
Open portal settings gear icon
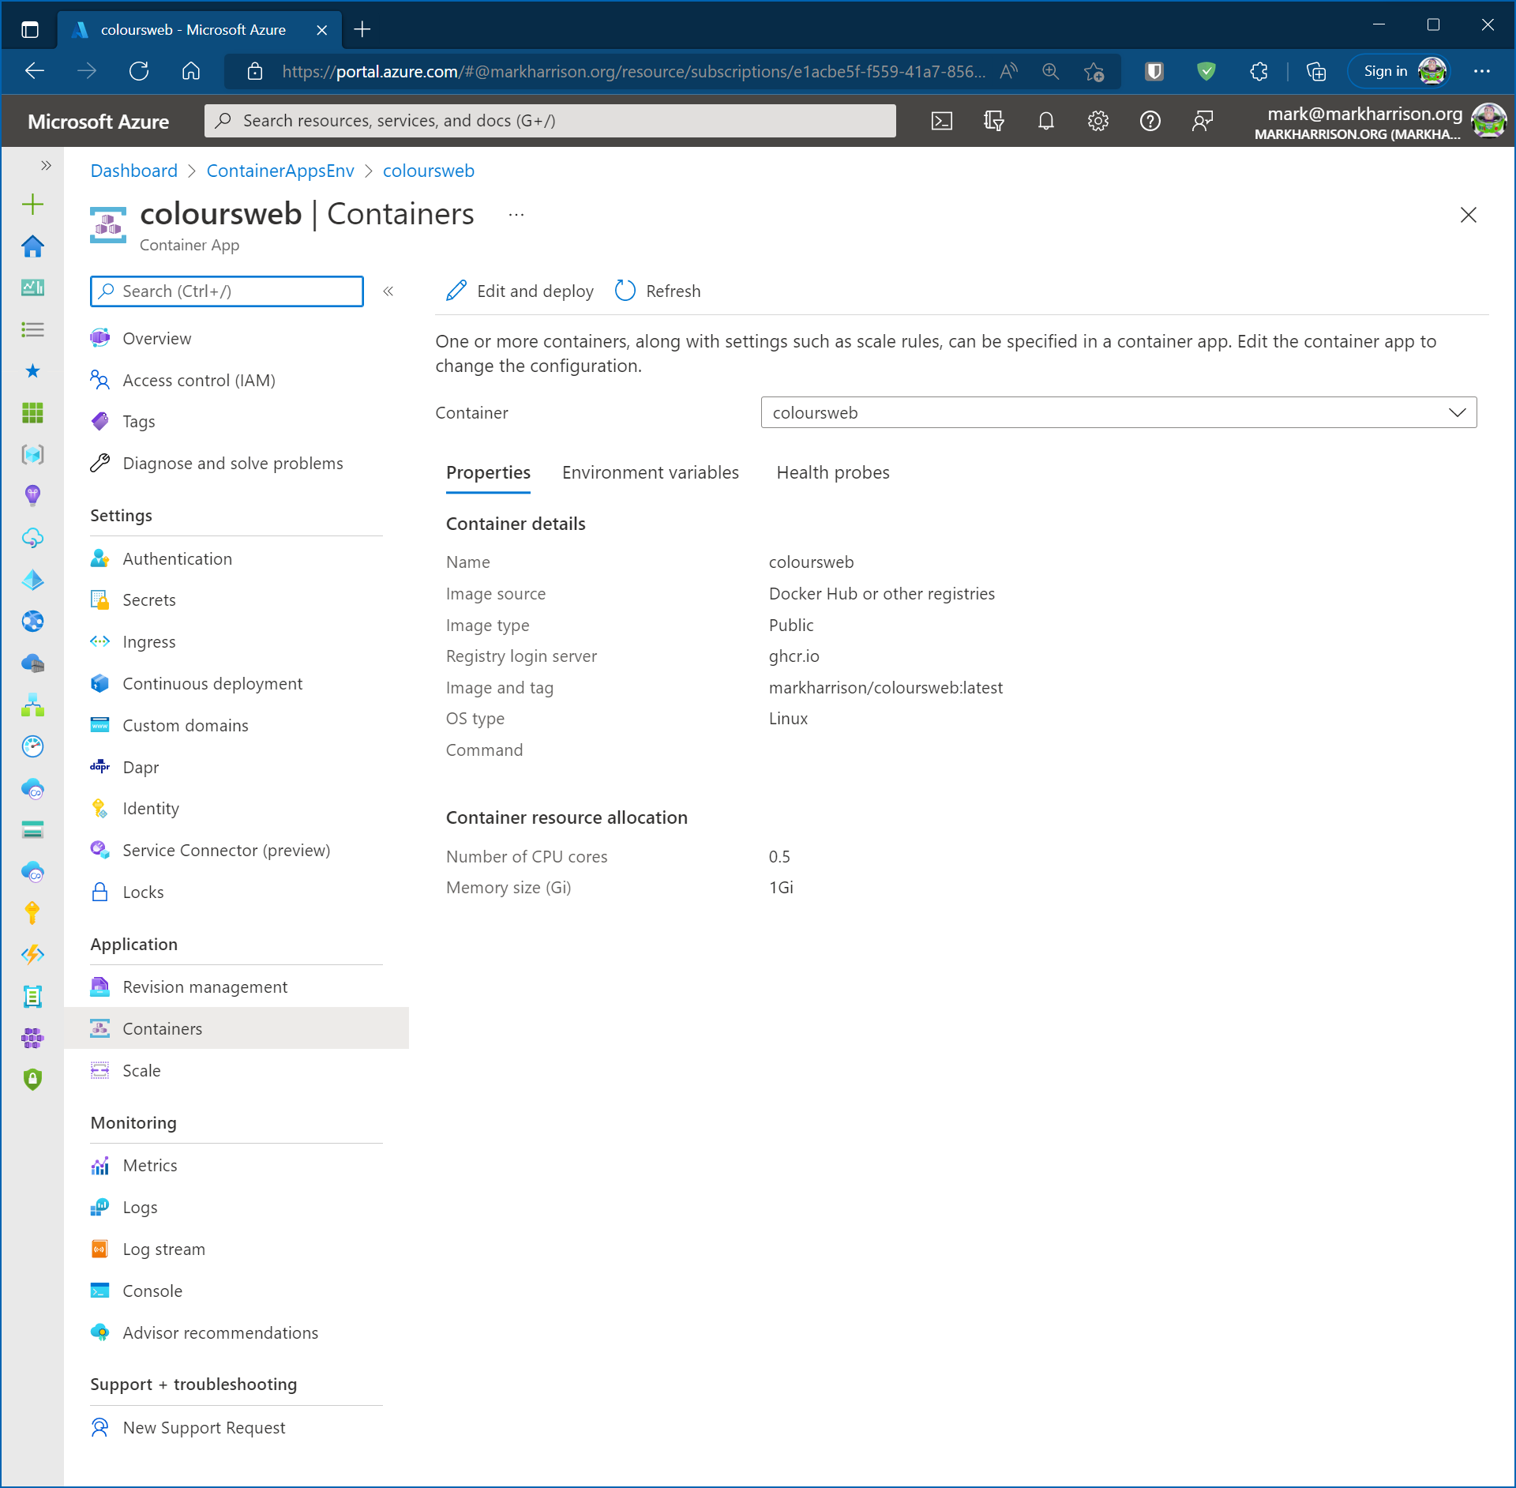1098,121
